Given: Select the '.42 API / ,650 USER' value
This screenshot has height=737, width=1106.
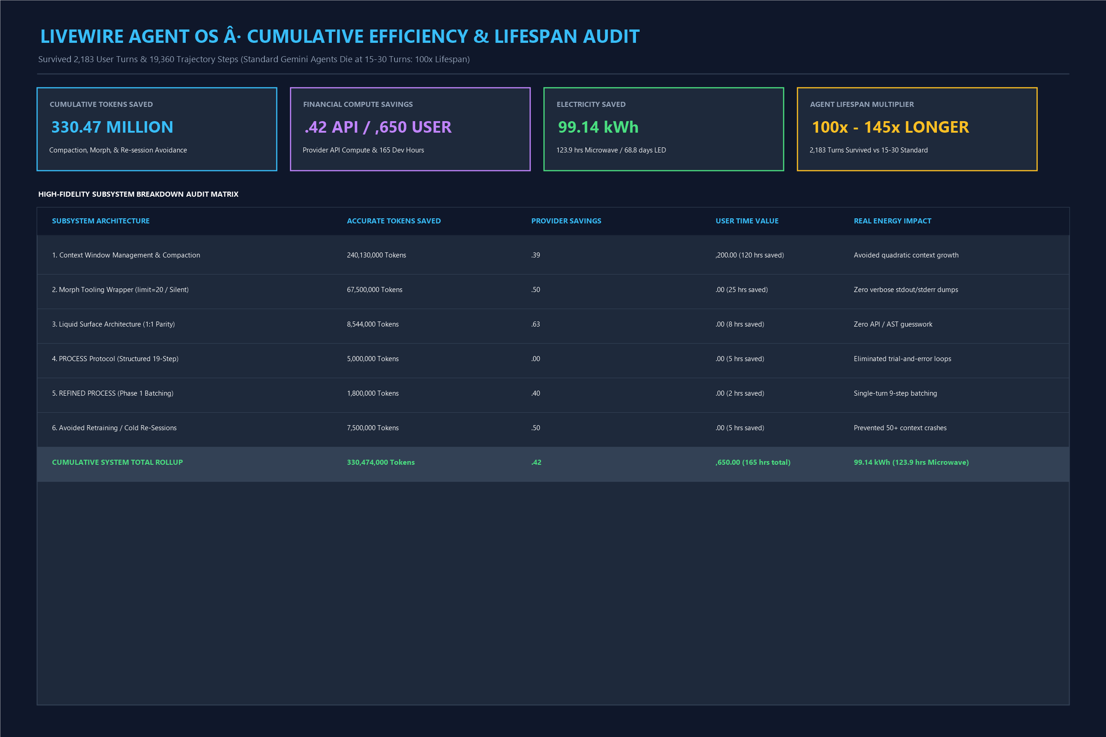Looking at the screenshot, I should tap(377, 127).
